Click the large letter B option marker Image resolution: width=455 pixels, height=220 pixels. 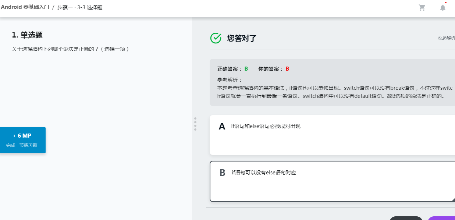[223, 173]
